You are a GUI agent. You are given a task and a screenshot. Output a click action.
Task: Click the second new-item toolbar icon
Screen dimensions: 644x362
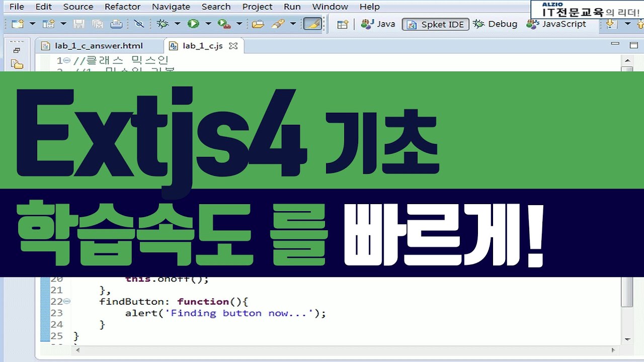[x=48, y=24]
